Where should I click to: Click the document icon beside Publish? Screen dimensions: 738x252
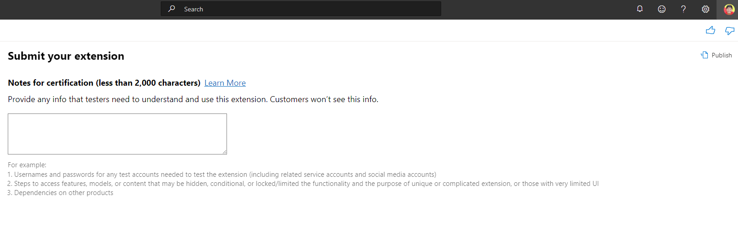click(x=704, y=55)
